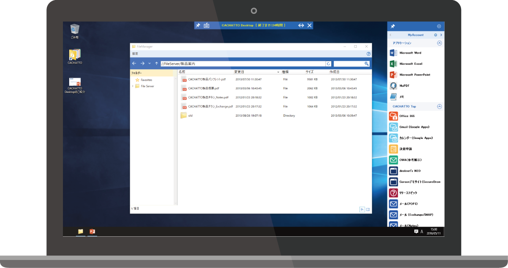508x268 pixels.
Task: Go up one folder level
Action: pyautogui.click(x=157, y=63)
